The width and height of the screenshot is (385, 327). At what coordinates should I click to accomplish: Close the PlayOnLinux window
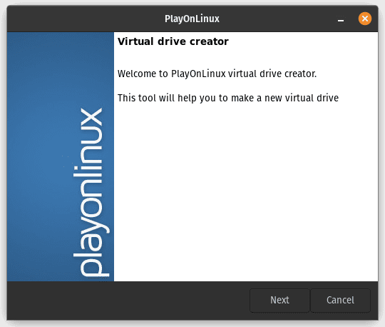click(x=364, y=19)
